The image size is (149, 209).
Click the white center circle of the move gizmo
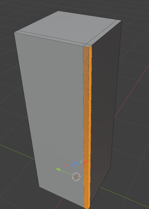(76, 177)
